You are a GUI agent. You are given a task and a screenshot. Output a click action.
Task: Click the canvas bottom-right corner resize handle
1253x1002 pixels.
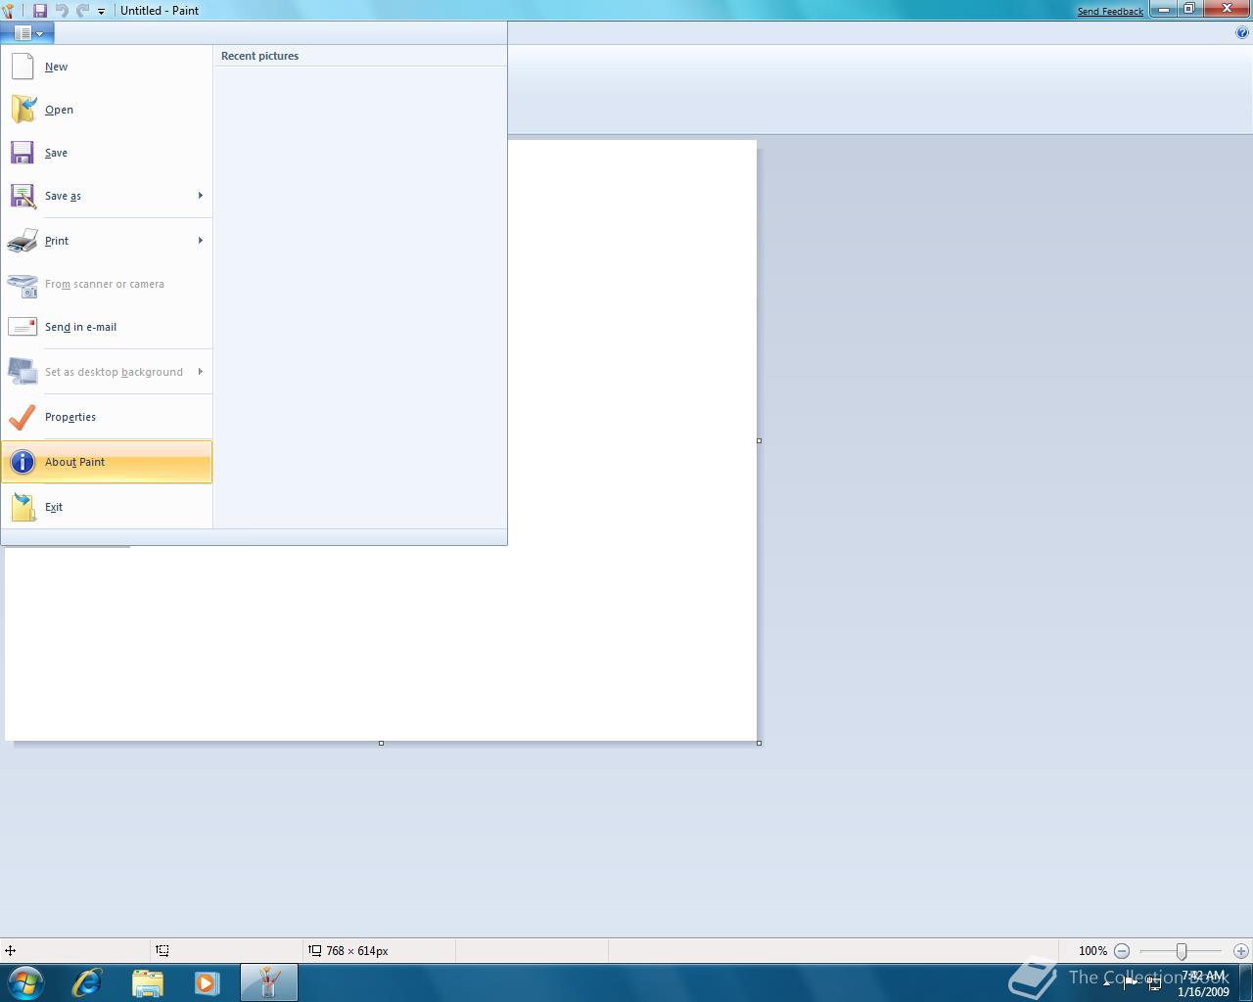point(760,744)
